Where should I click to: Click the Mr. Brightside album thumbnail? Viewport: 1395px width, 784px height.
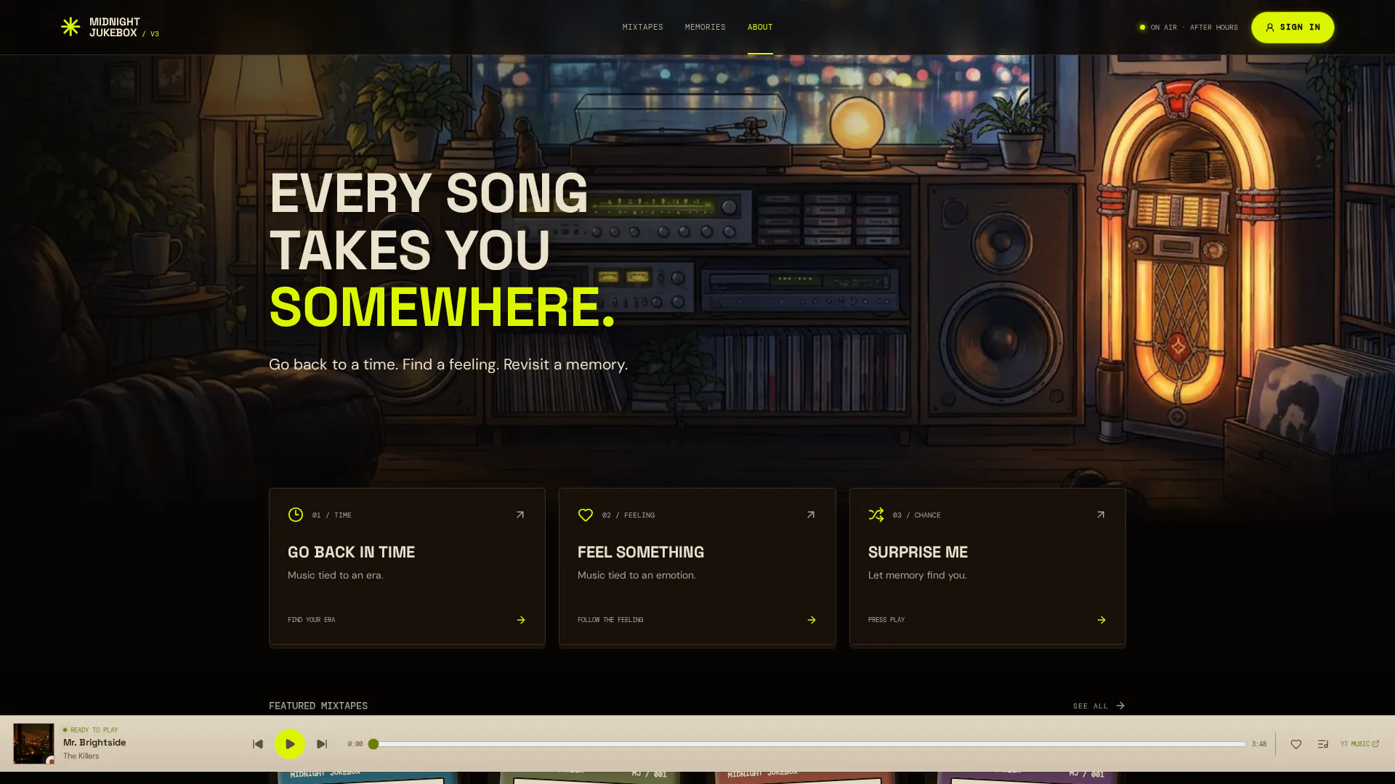coord(33,743)
